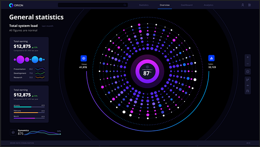Click the zoom in plus icon

coord(248,57)
